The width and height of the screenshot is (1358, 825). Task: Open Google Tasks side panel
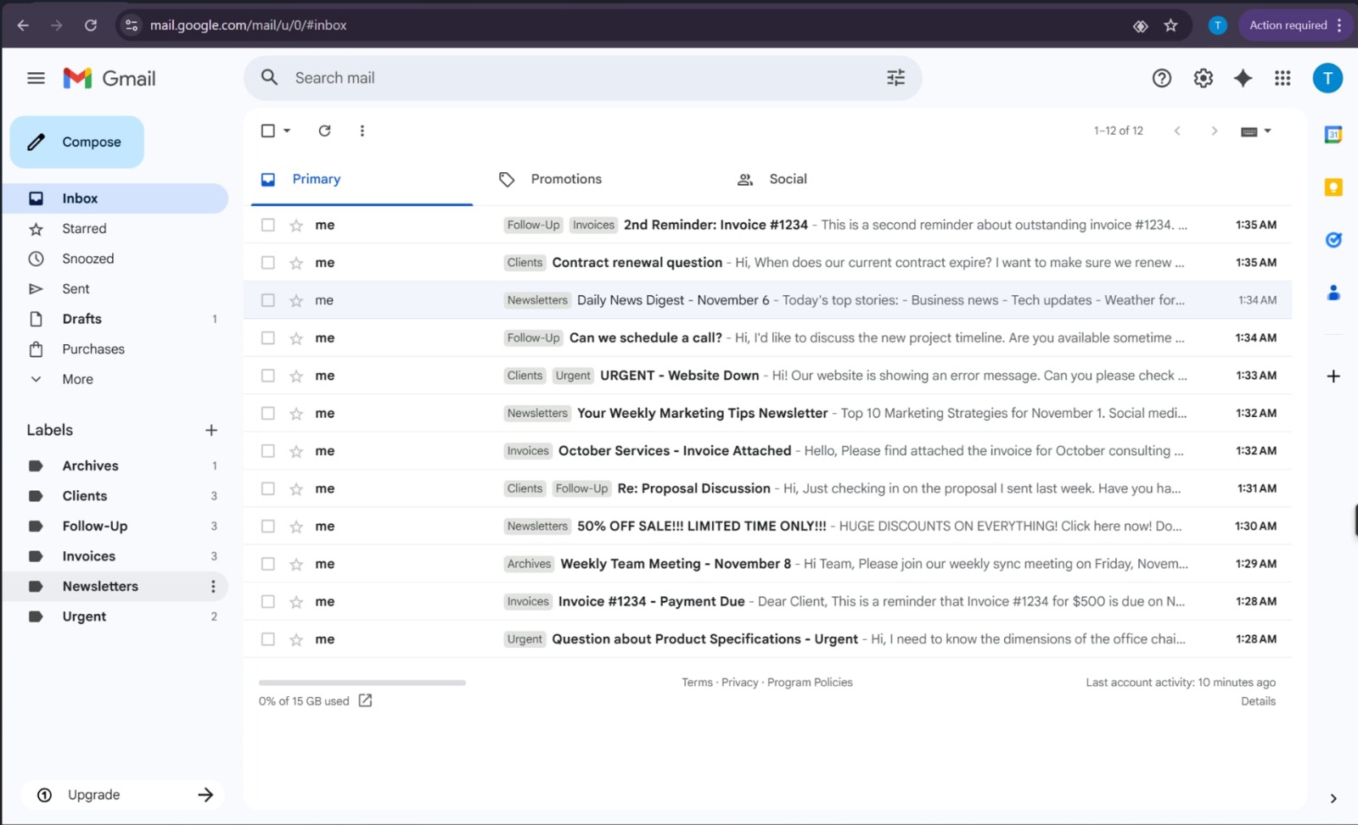click(1333, 240)
